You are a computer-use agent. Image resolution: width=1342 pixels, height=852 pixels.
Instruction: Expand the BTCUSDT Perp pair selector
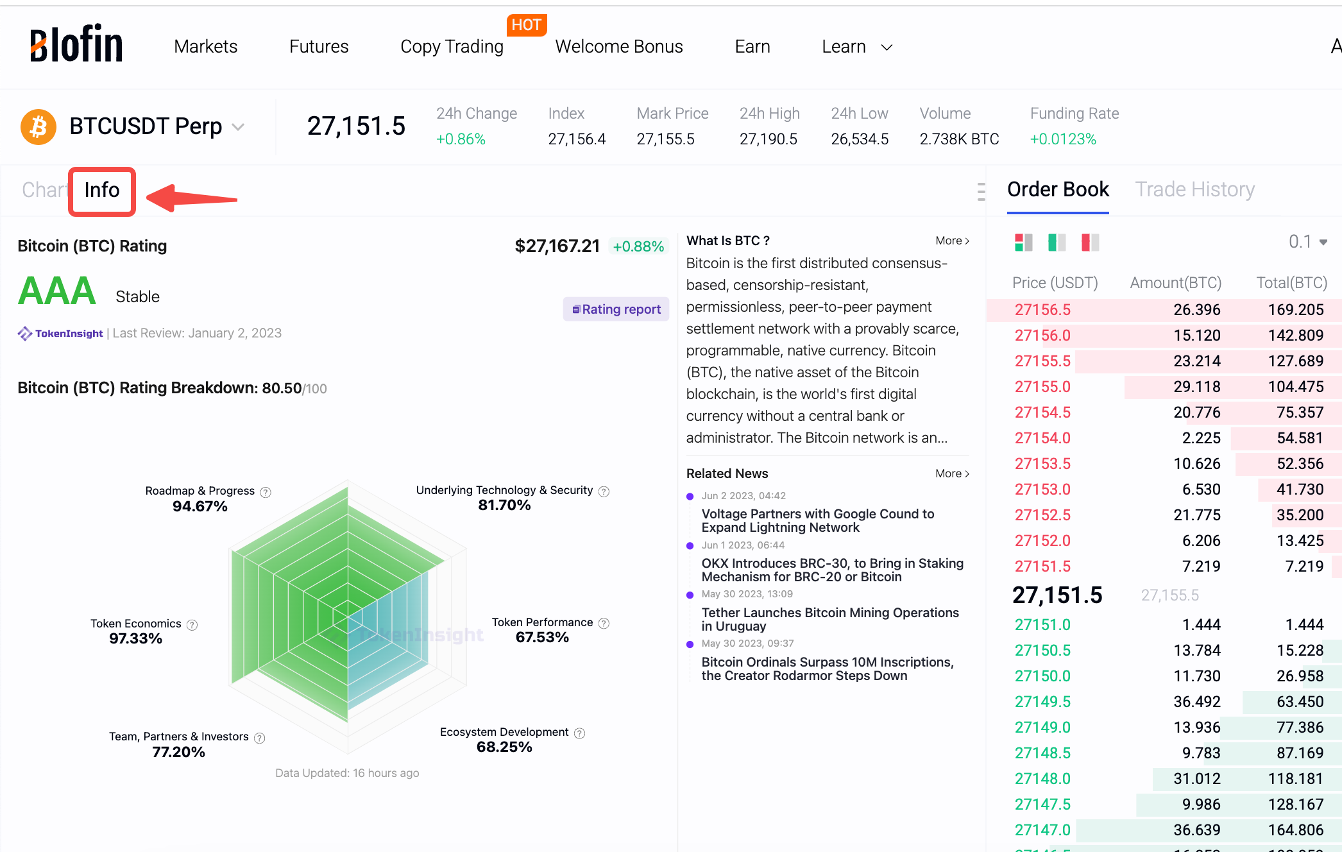(238, 127)
